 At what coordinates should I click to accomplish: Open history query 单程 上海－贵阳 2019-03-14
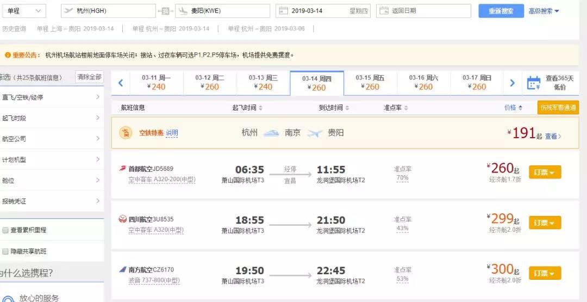tap(75, 28)
